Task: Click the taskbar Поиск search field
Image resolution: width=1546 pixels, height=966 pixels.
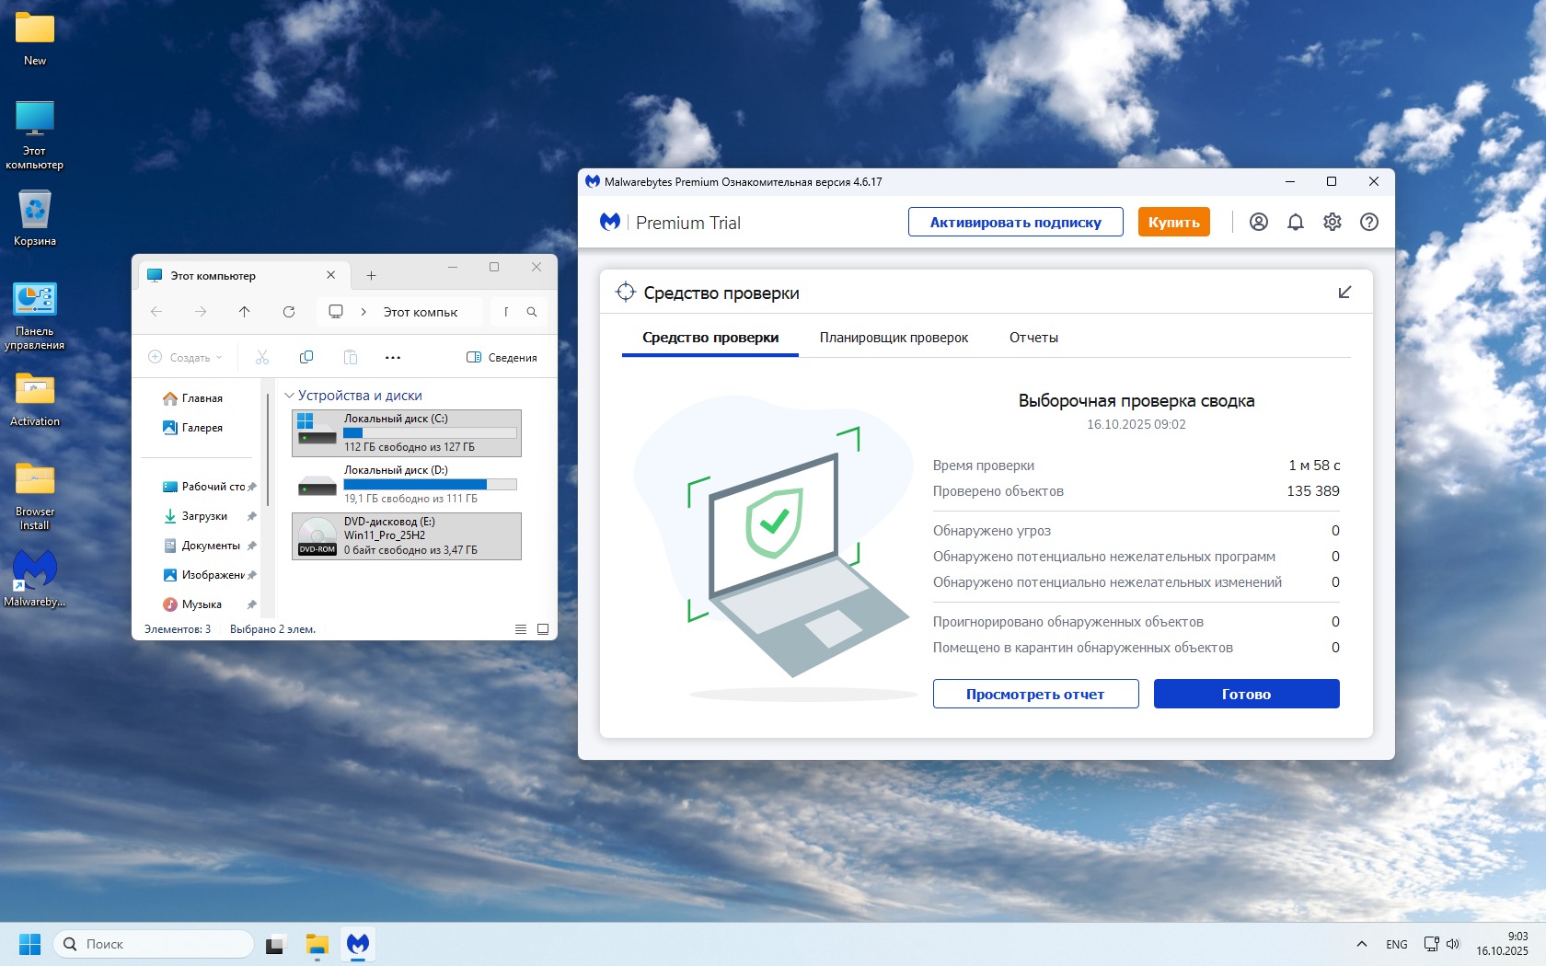Action: (x=154, y=944)
